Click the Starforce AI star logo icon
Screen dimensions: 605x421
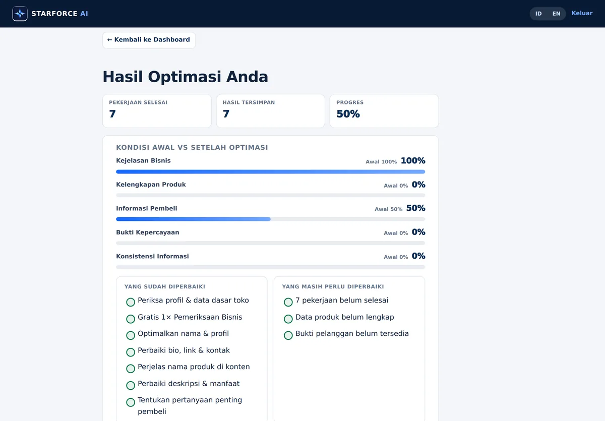pyautogui.click(x=20, y=14)
